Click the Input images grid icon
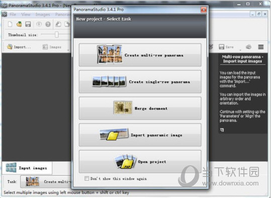The image size is (271, 198). (11, 167)
